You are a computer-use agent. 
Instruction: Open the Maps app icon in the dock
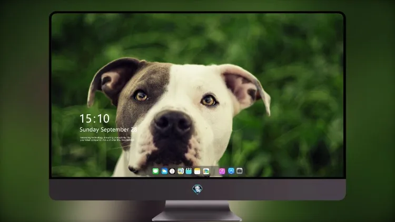[x=181, y=171]
